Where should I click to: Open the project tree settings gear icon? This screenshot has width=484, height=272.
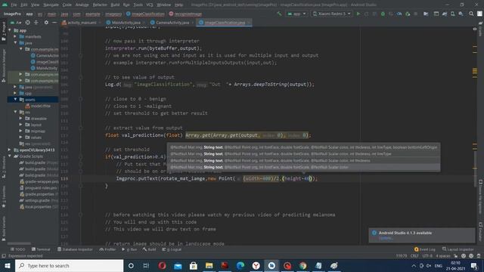coord(46,23)
